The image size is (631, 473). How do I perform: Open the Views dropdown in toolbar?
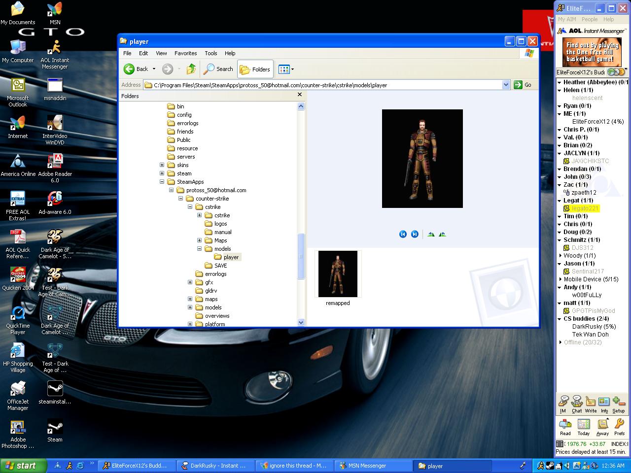point(286,69)
